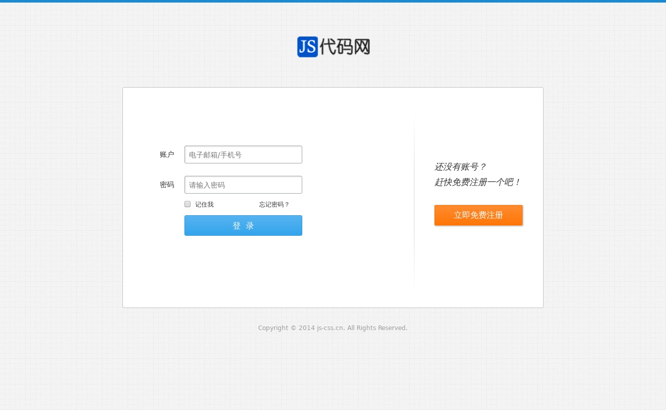Open the 忘记密码？ link
666x410 pixels.
[274, 204]
